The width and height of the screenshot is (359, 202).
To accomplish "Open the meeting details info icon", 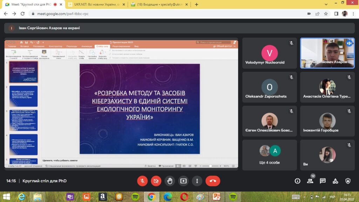I will click(298, 181).
